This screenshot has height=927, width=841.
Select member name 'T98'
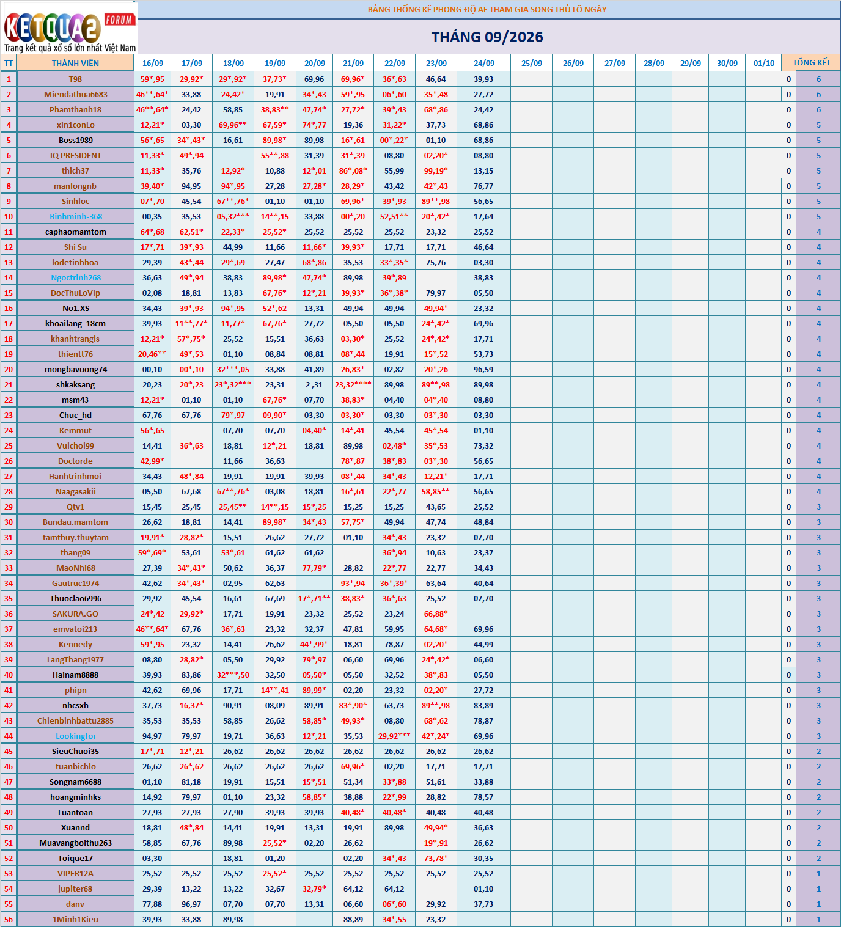[x=75, y=79]
